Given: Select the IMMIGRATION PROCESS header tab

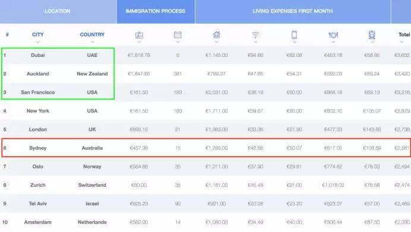Looking at the screenshot, I should pos(156,11).
